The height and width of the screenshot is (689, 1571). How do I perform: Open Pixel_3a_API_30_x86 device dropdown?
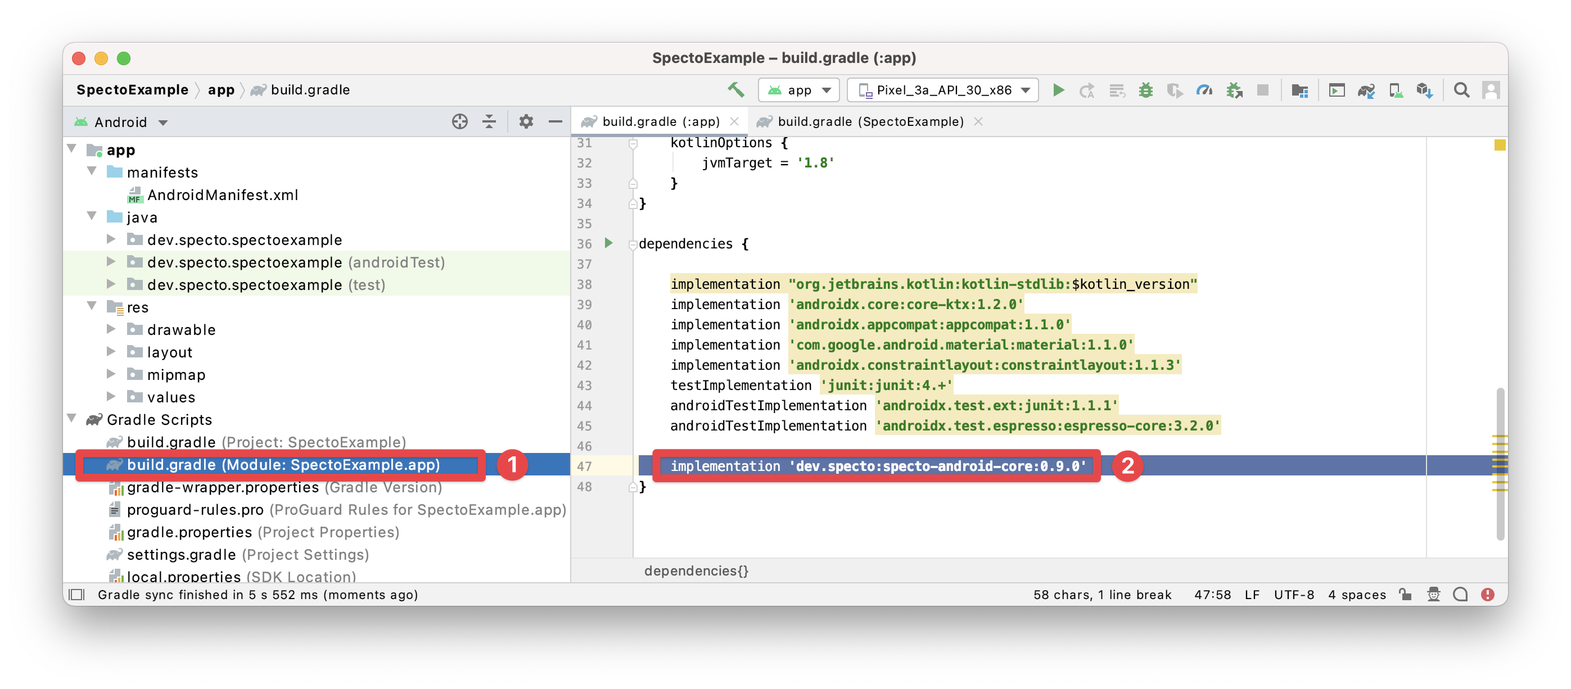tap(943, 90)
